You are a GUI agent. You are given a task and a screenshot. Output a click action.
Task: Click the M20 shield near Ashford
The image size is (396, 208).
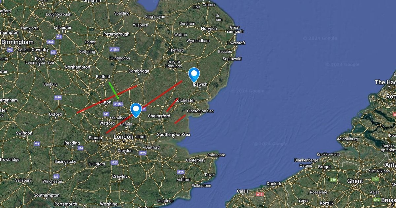pyautogui.click(x=180, y=172)
